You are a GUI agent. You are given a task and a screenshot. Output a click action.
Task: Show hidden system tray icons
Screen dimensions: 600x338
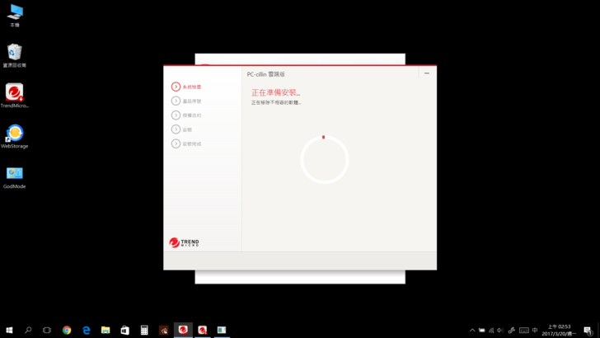pyautogui.click(x=472, y=330)
